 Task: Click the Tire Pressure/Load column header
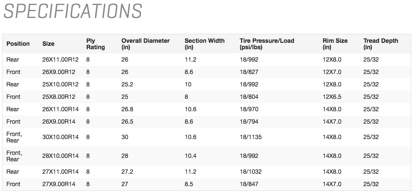pos(267,44)
